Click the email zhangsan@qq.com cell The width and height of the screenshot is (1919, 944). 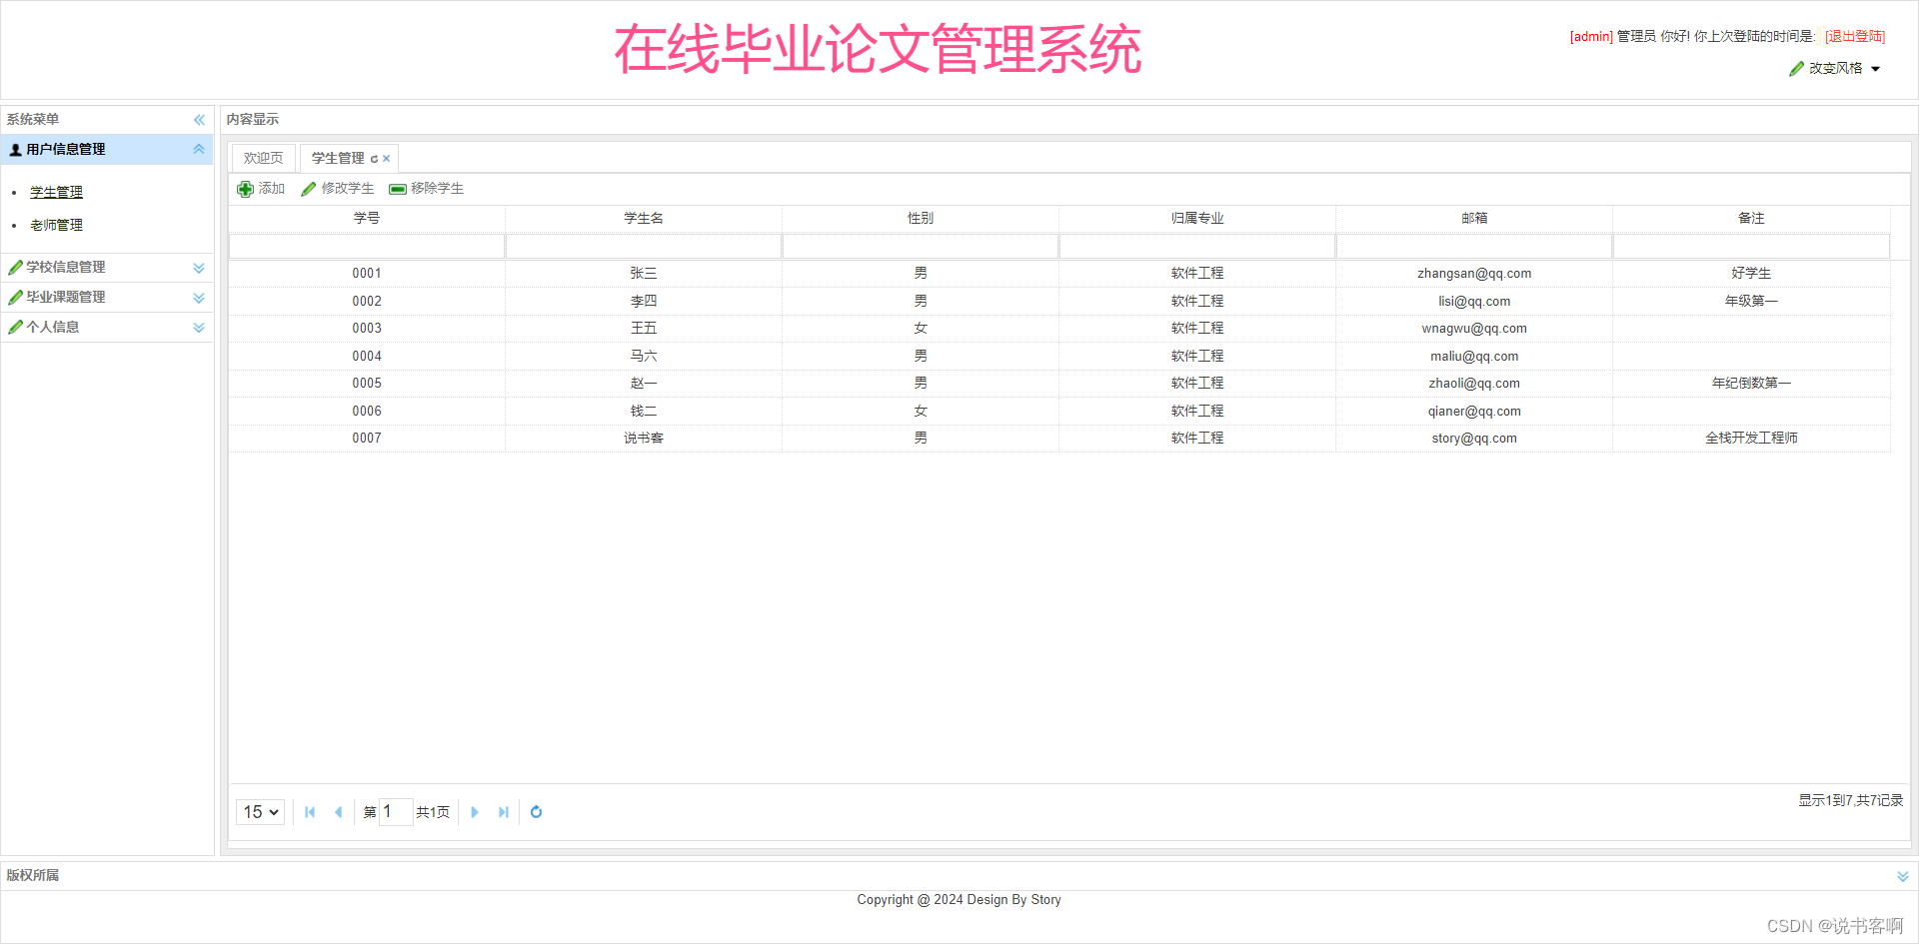(1474, 274)
